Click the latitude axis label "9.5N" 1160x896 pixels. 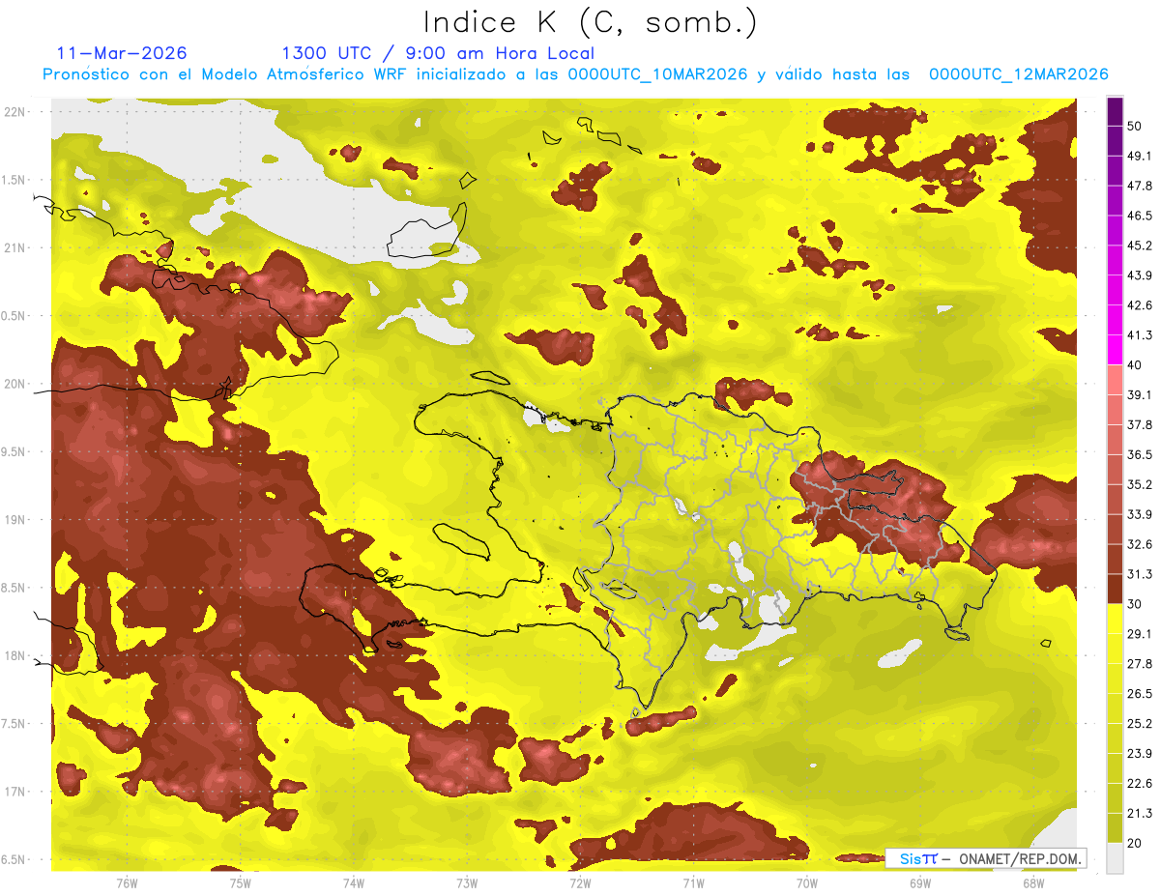[14, 452]
